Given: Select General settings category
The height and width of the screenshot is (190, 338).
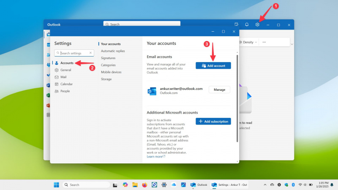Looking at the screenshot, I should [x=66, y=70].
